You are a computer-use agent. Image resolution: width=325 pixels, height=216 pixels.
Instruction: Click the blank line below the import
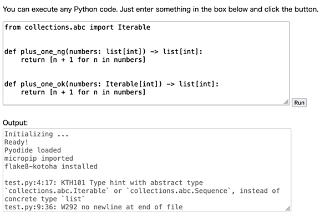point(146,35)
